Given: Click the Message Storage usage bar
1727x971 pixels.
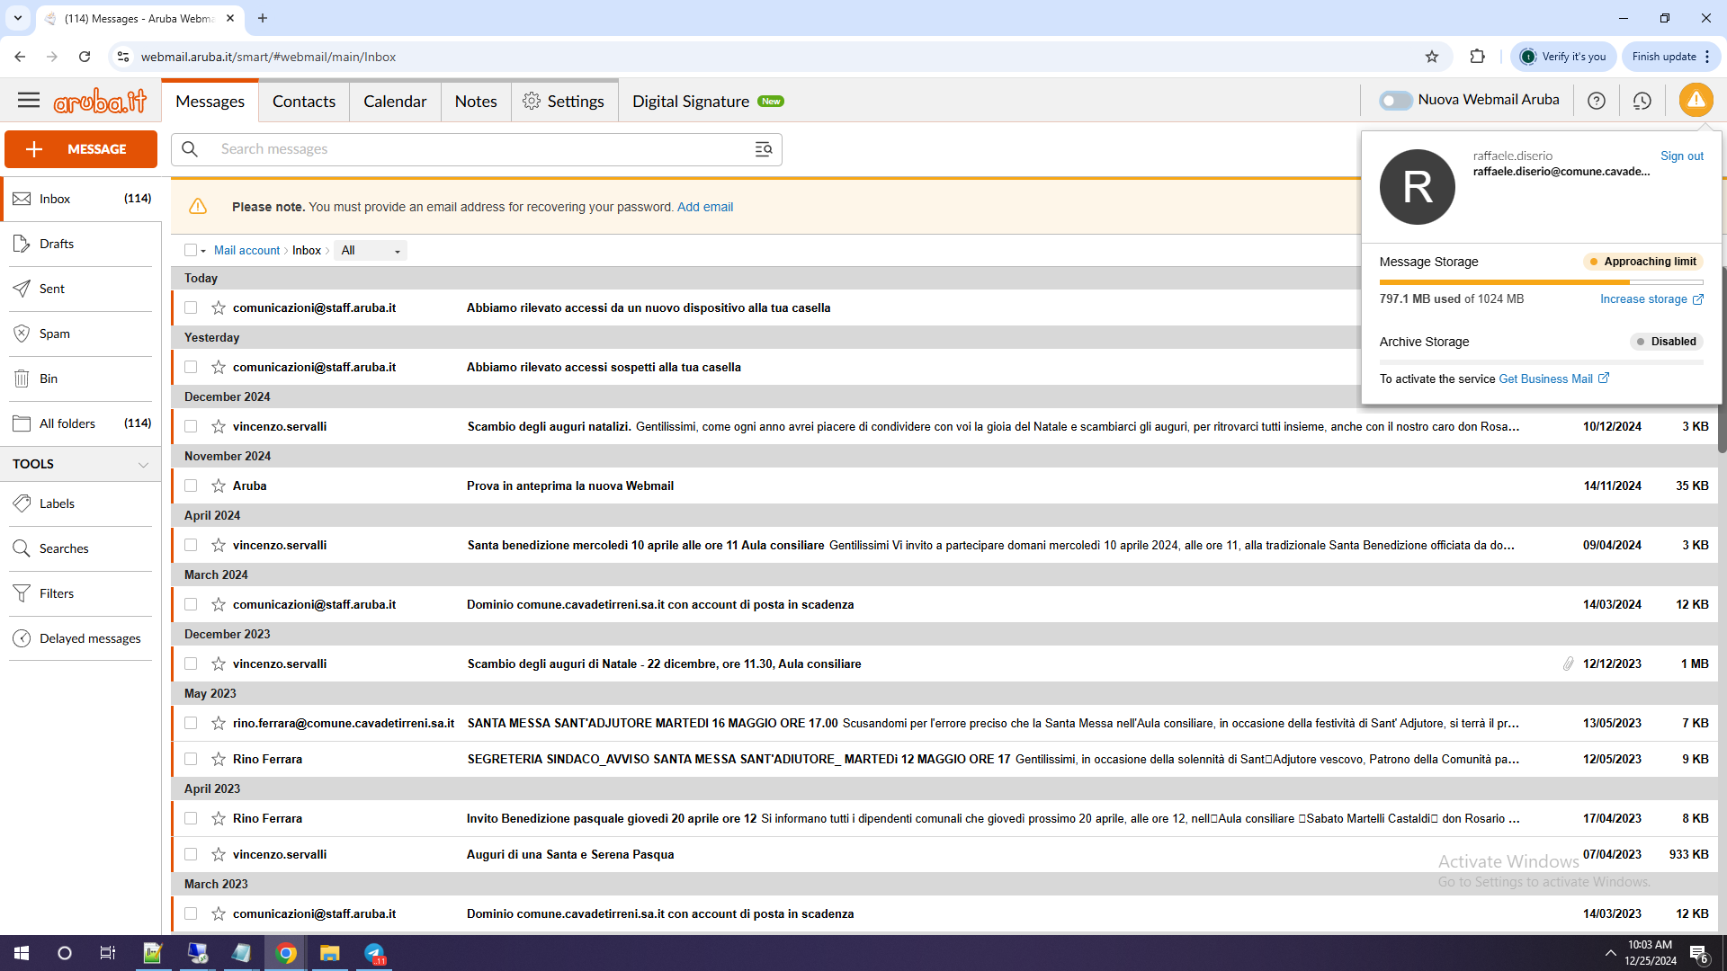Looking at the screenshot, I should (x=1541, y=282).
